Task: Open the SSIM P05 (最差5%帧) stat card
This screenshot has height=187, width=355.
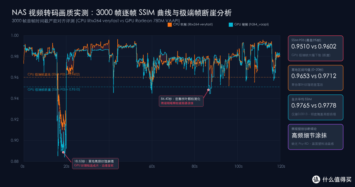Action: [x=316, y=48]
